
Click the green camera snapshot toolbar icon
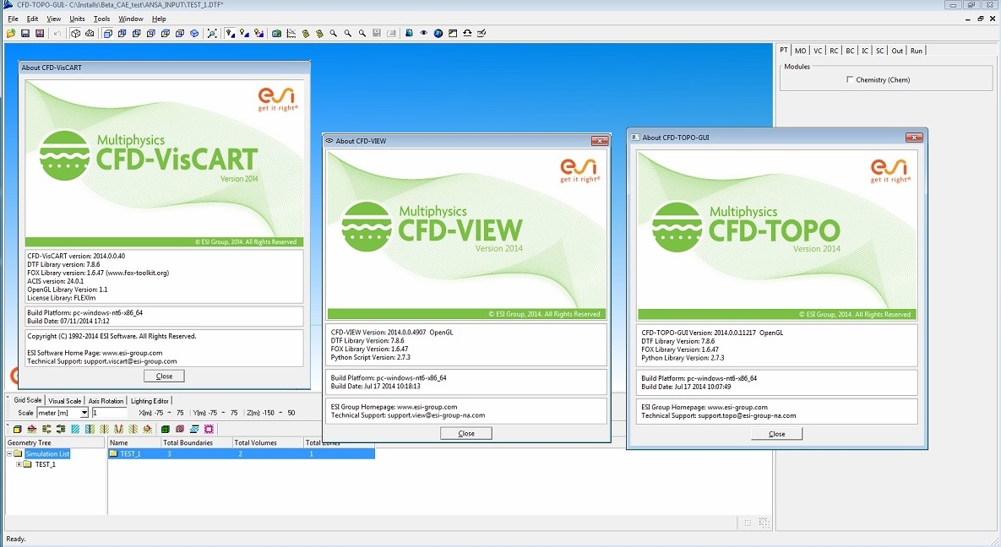pos(276,33)
